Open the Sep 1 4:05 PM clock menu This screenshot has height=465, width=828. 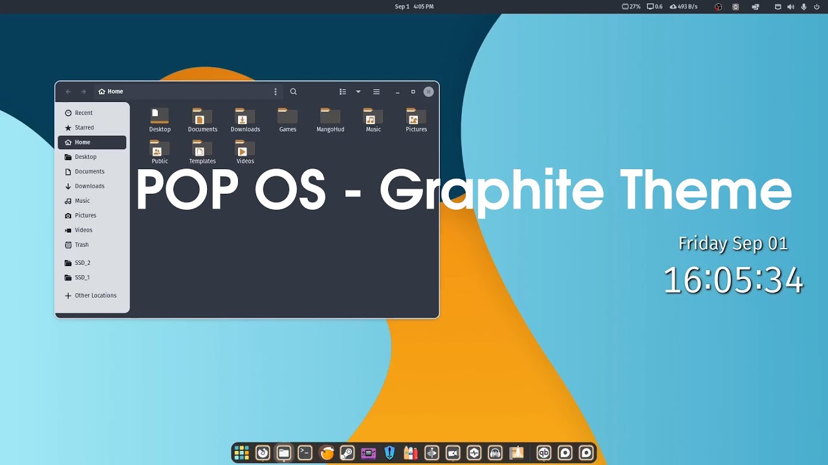[414, 6]
